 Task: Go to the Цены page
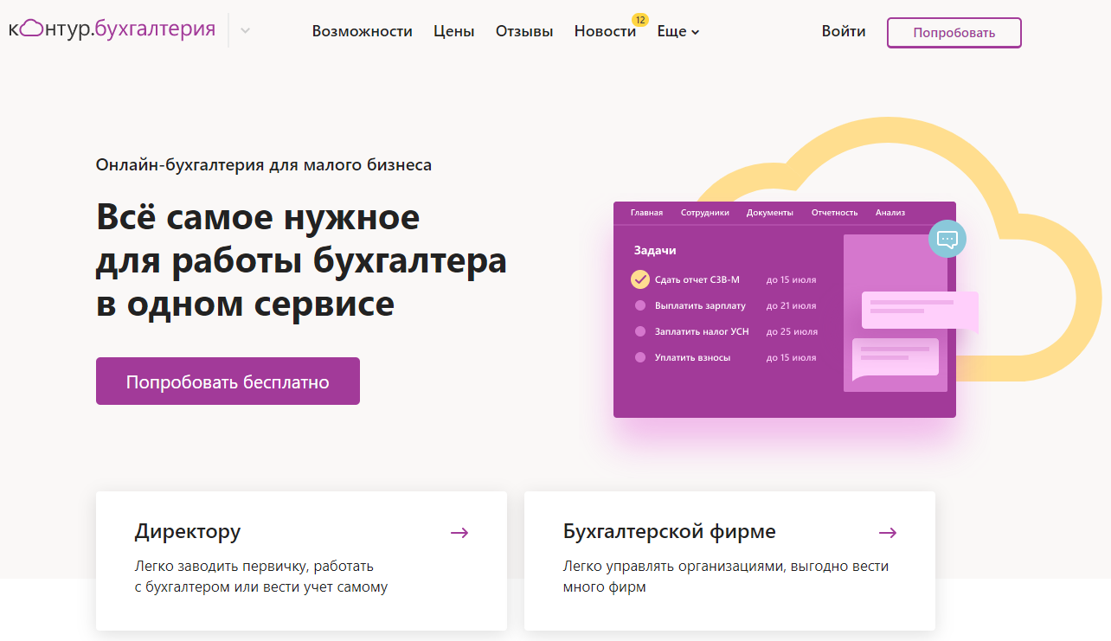click(x=454, y=31)
